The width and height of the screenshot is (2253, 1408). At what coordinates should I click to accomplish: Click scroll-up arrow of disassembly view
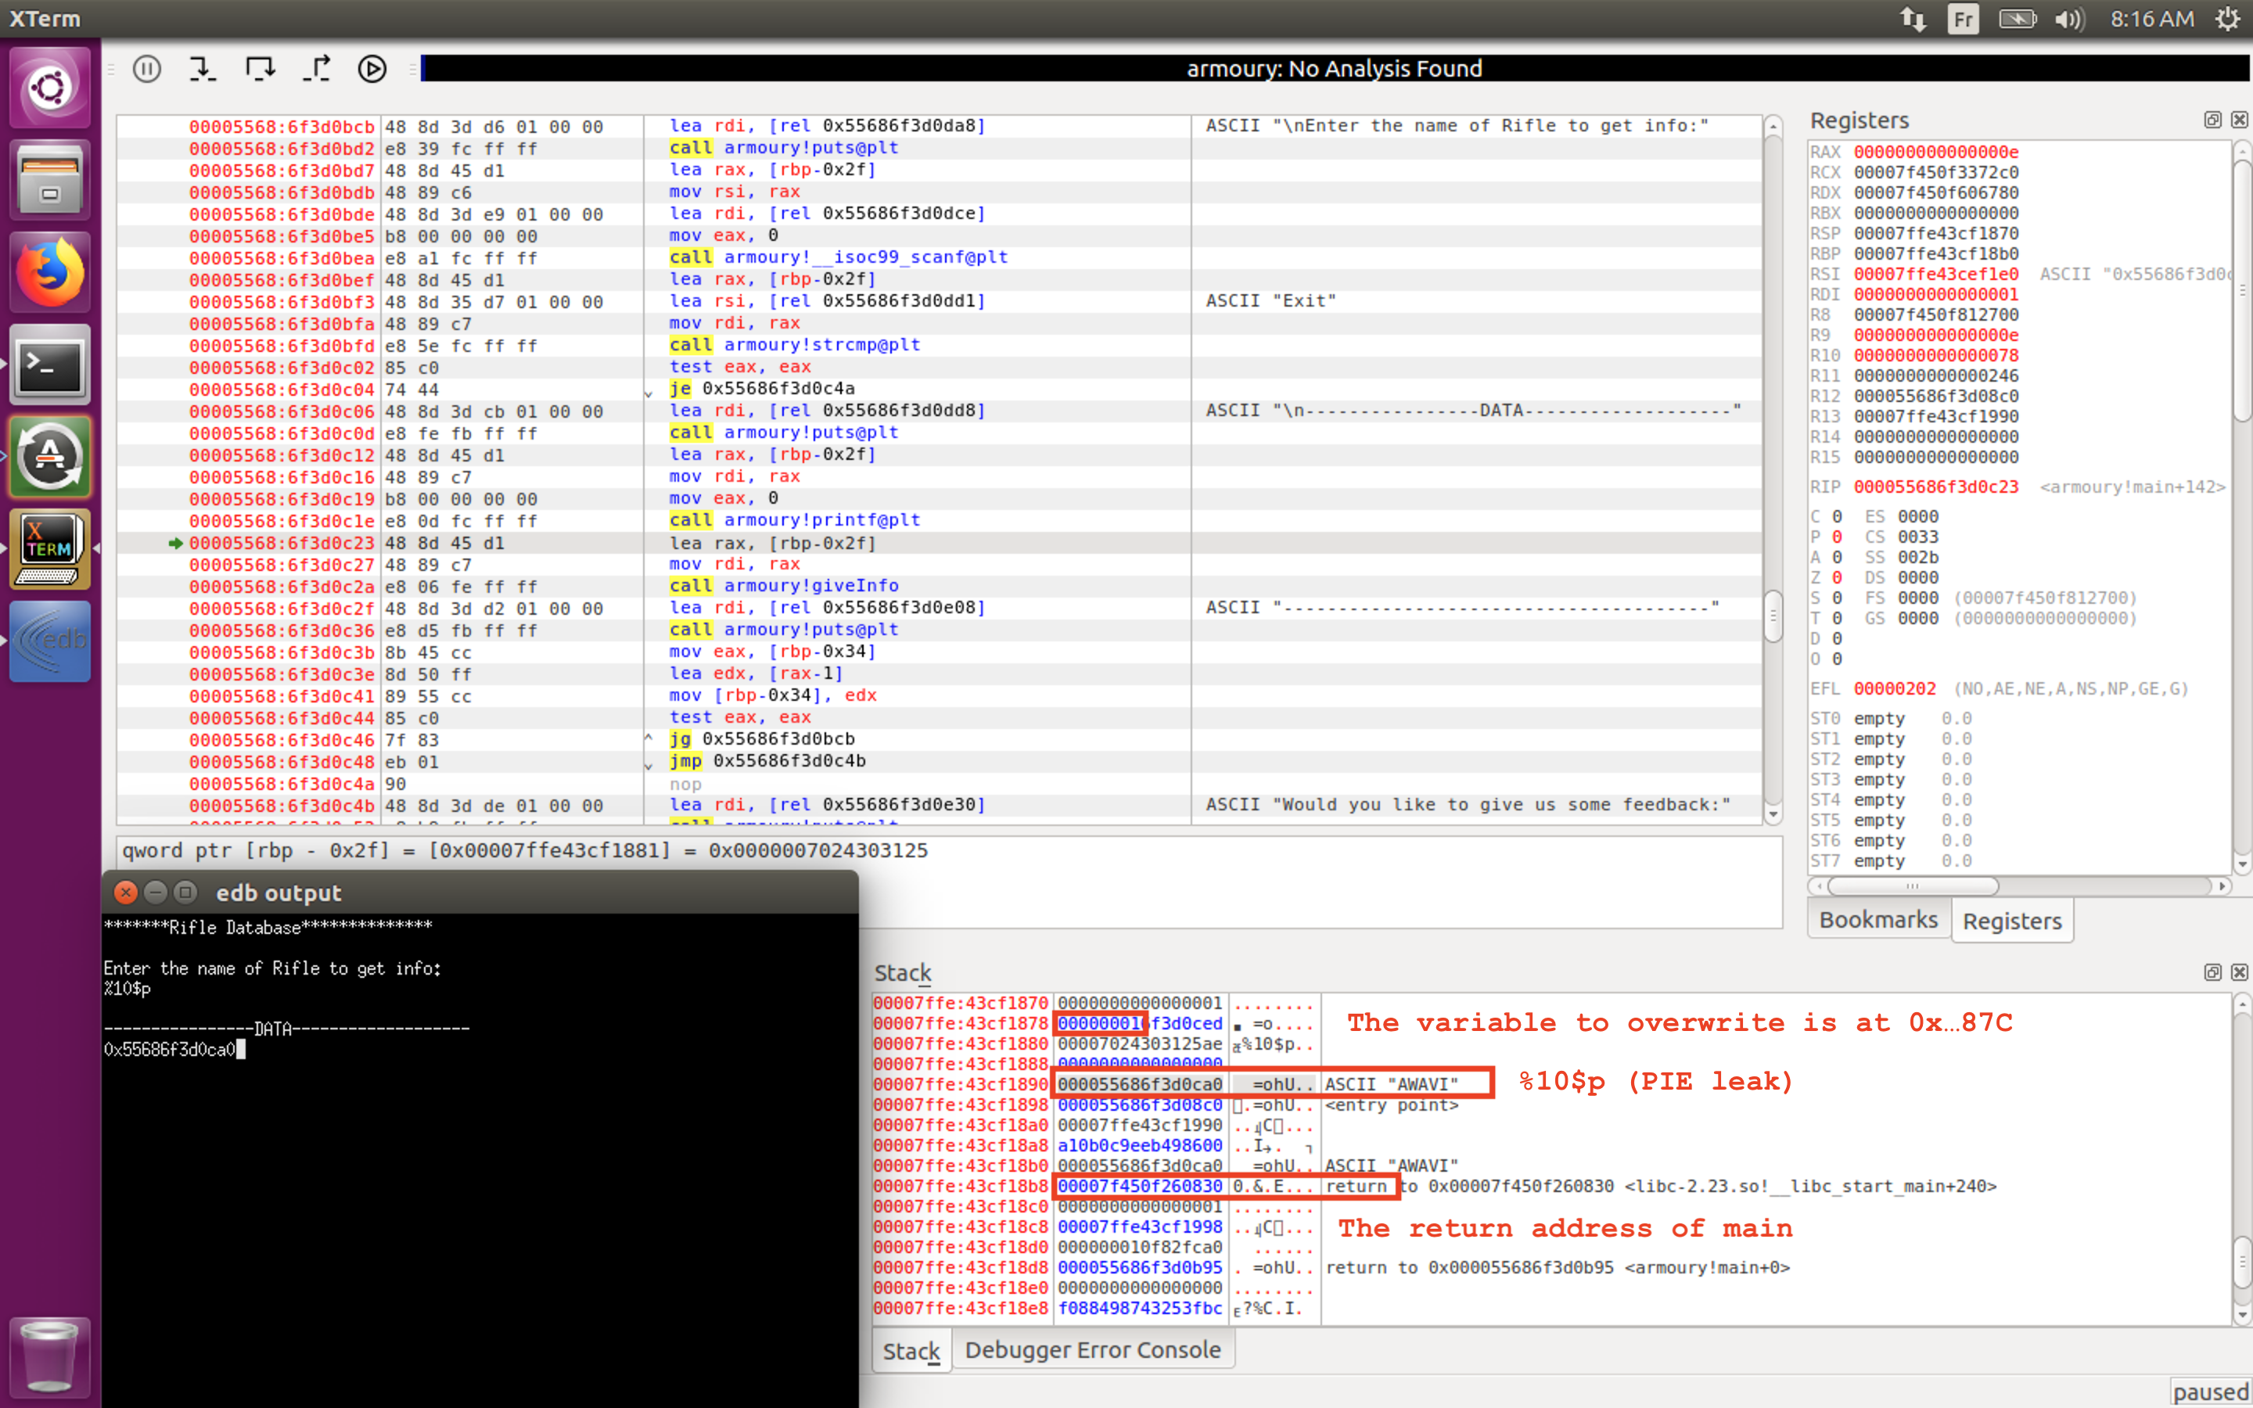1773,126
